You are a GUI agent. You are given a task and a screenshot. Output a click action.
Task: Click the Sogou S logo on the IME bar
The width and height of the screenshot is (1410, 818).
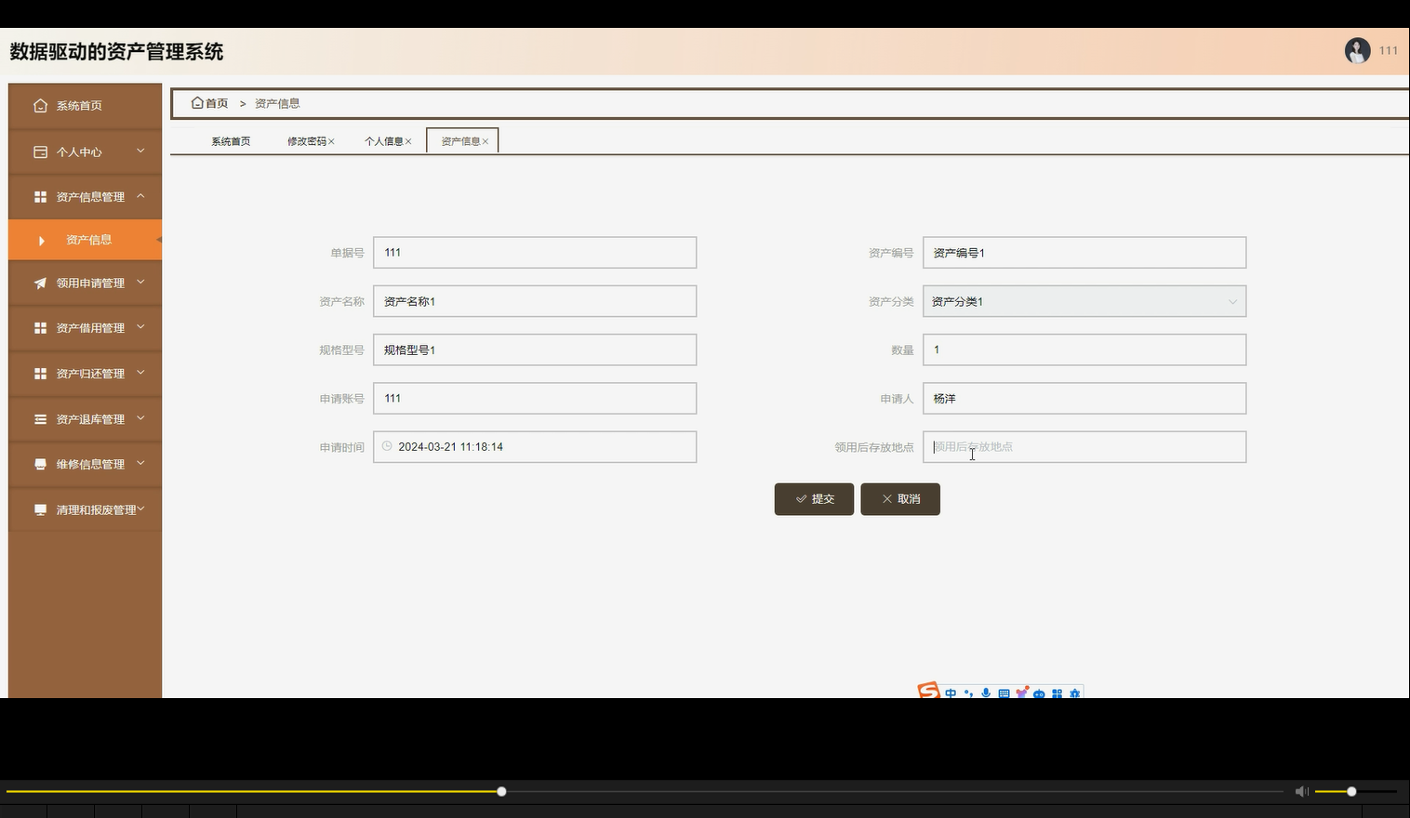[928, 691]
